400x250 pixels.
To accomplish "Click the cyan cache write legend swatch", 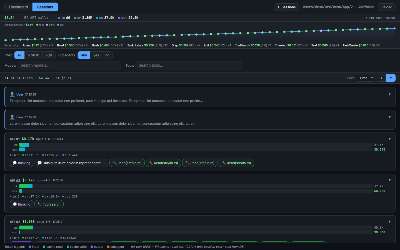I will (68, 247).
